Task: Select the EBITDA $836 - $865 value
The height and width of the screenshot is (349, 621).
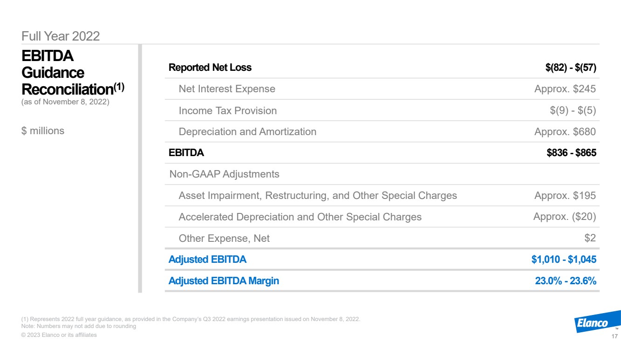Action: [x=571, y=152]
